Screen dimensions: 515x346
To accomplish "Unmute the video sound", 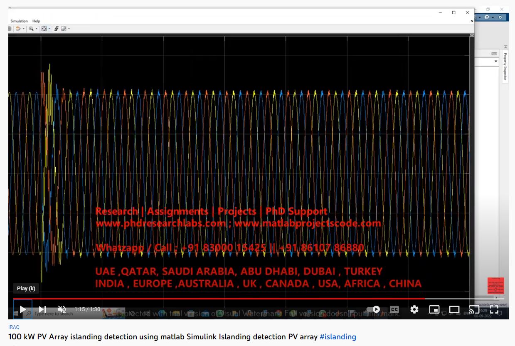I will tap(62, 309).
